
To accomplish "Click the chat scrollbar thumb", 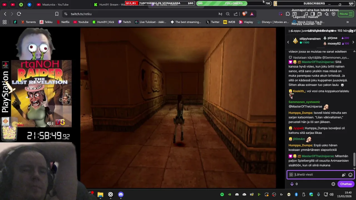I will (x=354, y=159).
